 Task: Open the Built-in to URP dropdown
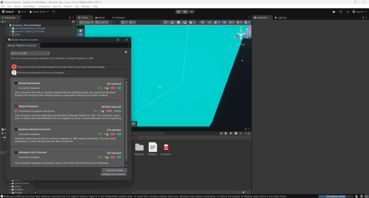[x=30, y=53]
